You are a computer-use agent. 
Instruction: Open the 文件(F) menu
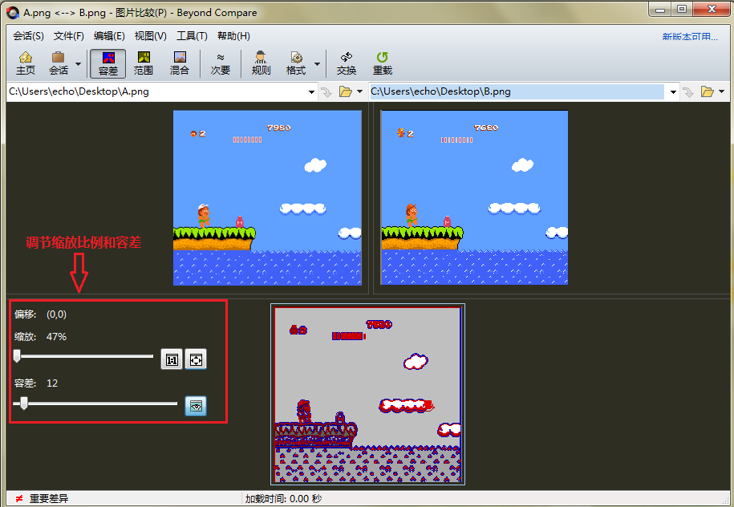[x=68, y=36]
